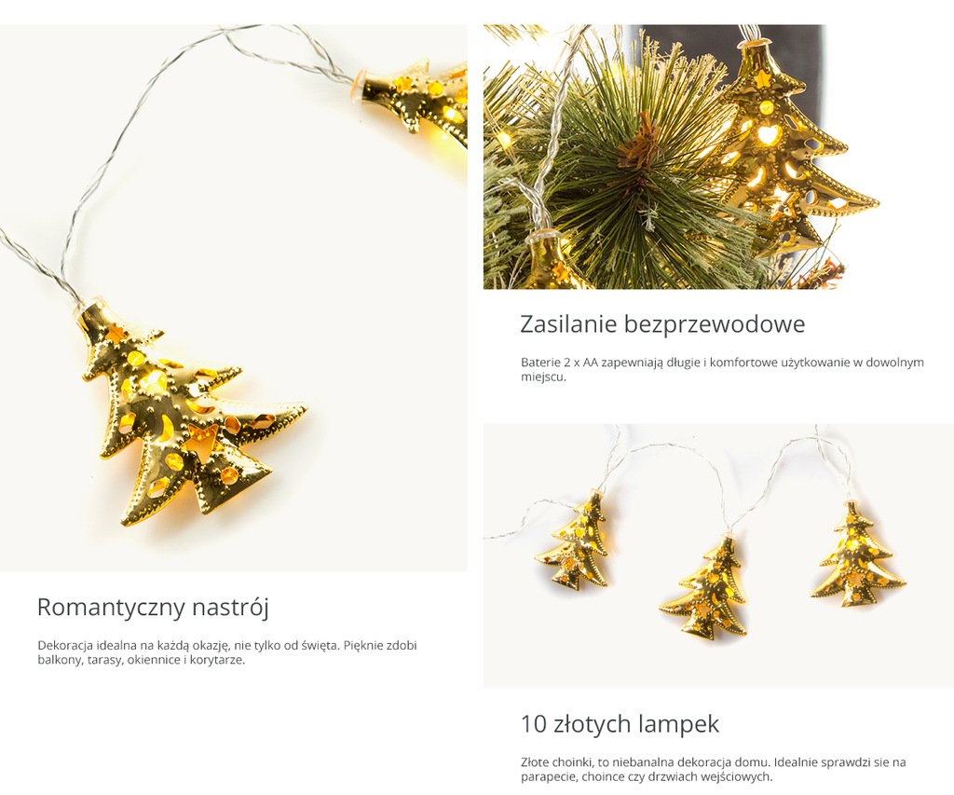Click the heart cutout on large left ornament

202,438
